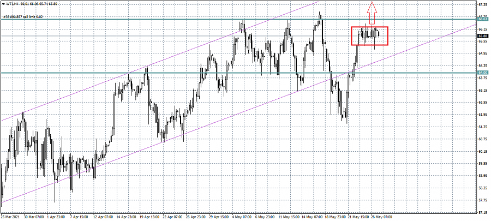Click the 57.75 level on price scale
Viewport: 491px width, 221px height.
pos(482,200)
